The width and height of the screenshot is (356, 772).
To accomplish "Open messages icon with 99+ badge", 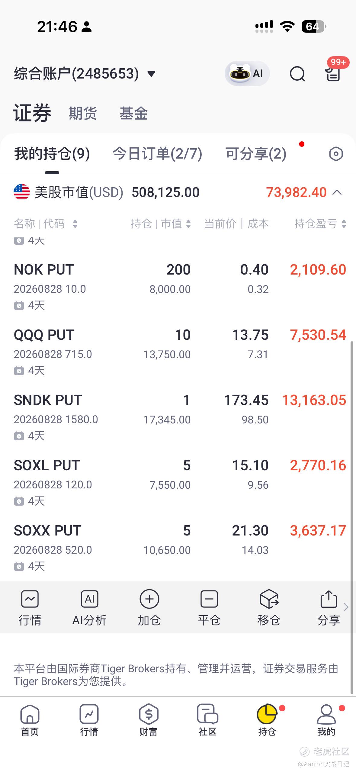I will coord(333,73).
